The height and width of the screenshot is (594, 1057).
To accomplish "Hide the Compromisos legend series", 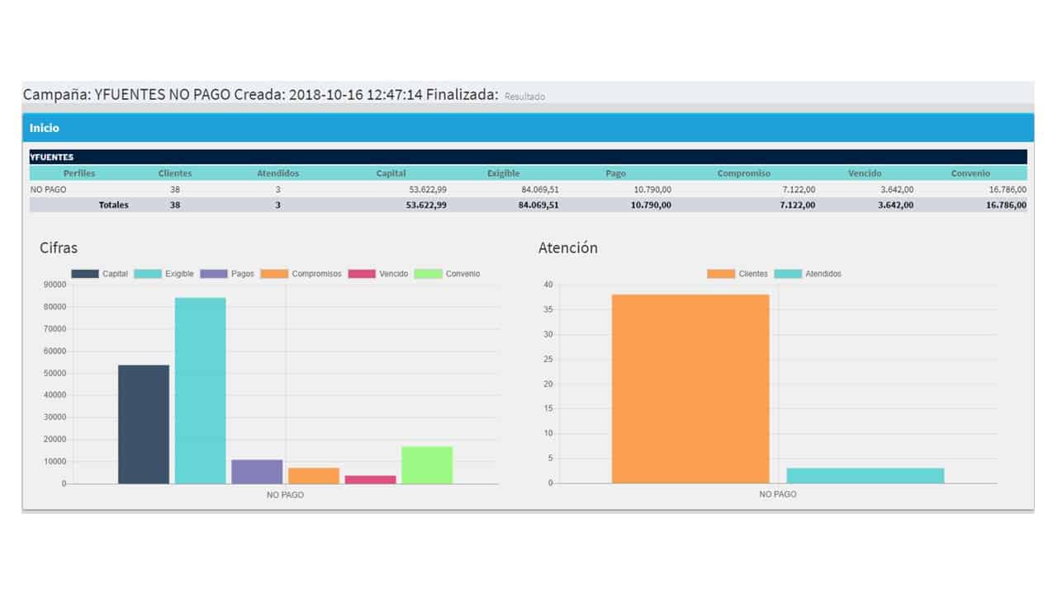I will tap(301, 274).
